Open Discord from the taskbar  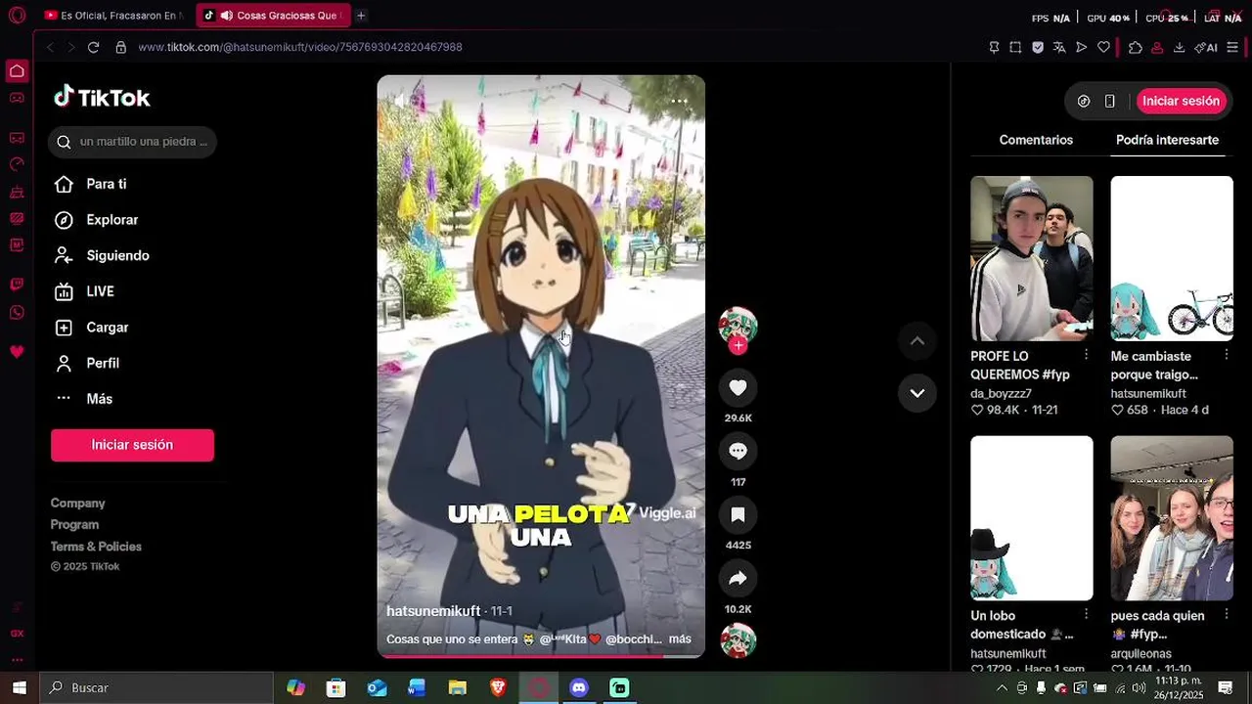tap(579, 687)
